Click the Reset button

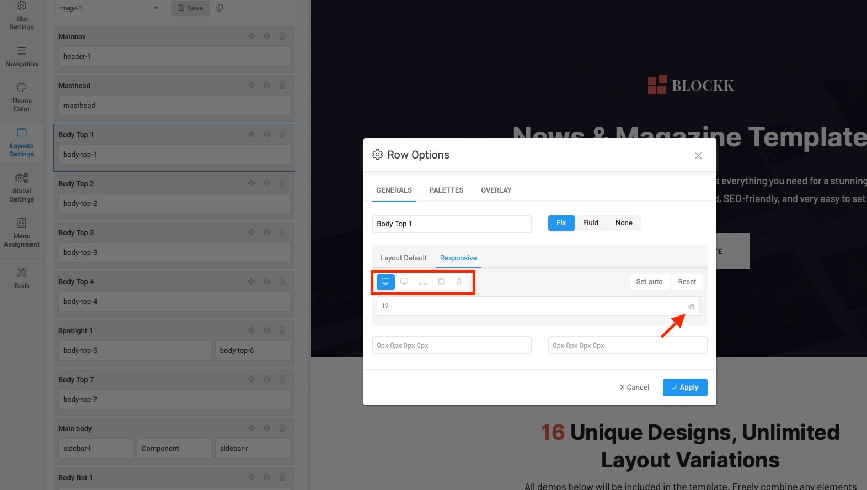click(x=687, y=282)
